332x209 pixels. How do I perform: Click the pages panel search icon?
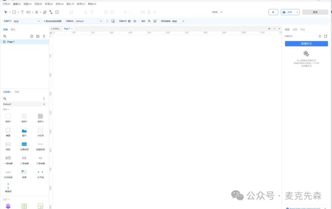[x=5, y=36]
